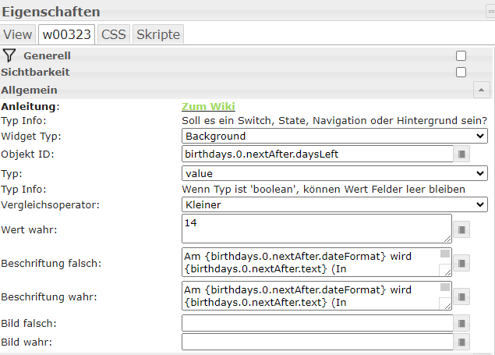The width and height of the screenshot is (495, 355).
Task: Open editor icon for Beschriftung wahr
Action: [x=462, y=297]
